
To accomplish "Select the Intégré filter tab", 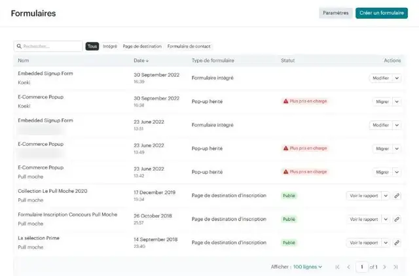I will click(110, 46).
